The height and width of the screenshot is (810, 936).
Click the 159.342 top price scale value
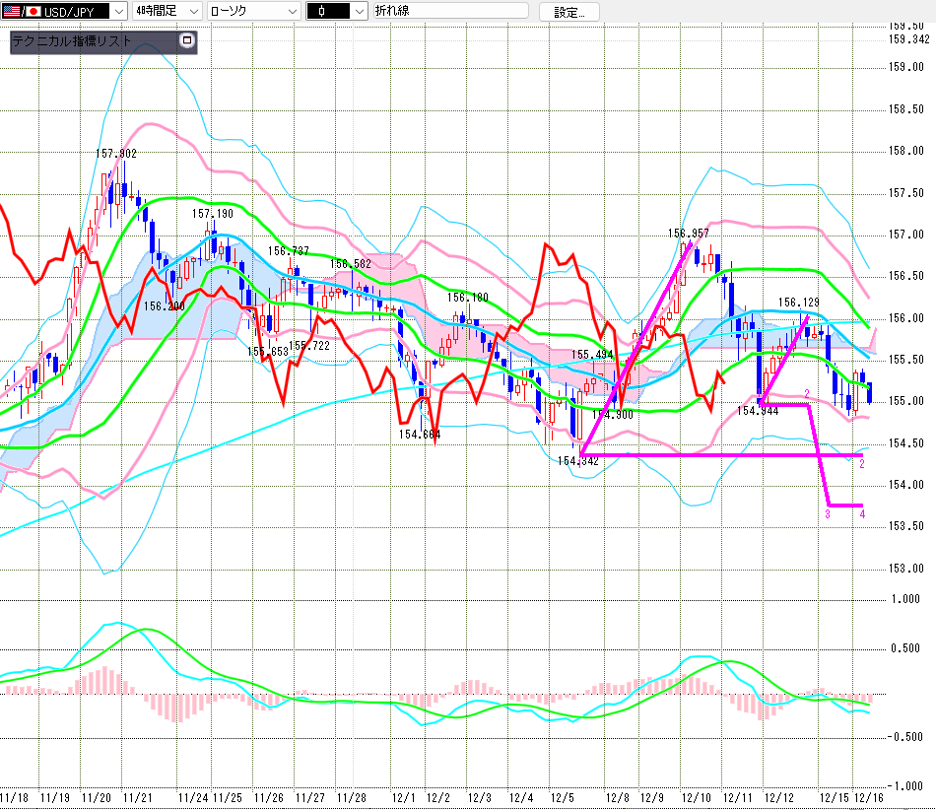coord(908,39)
